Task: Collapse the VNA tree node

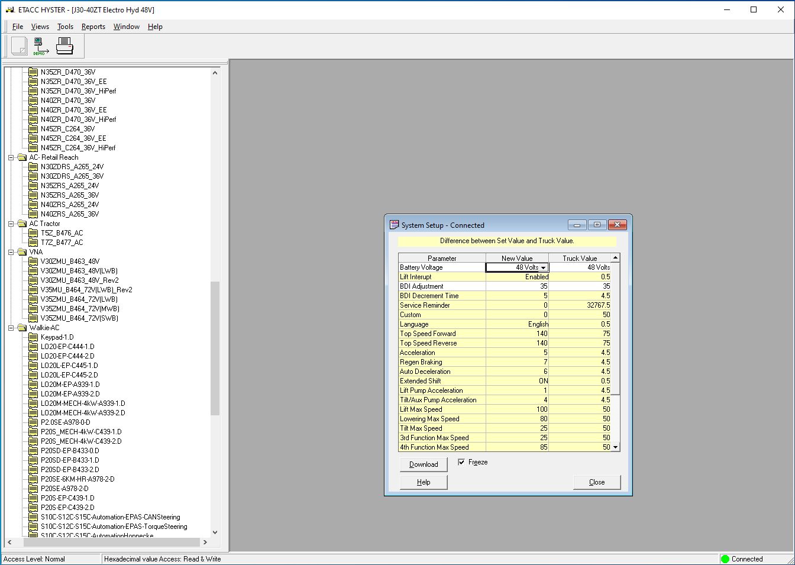Action: point(11,252)
